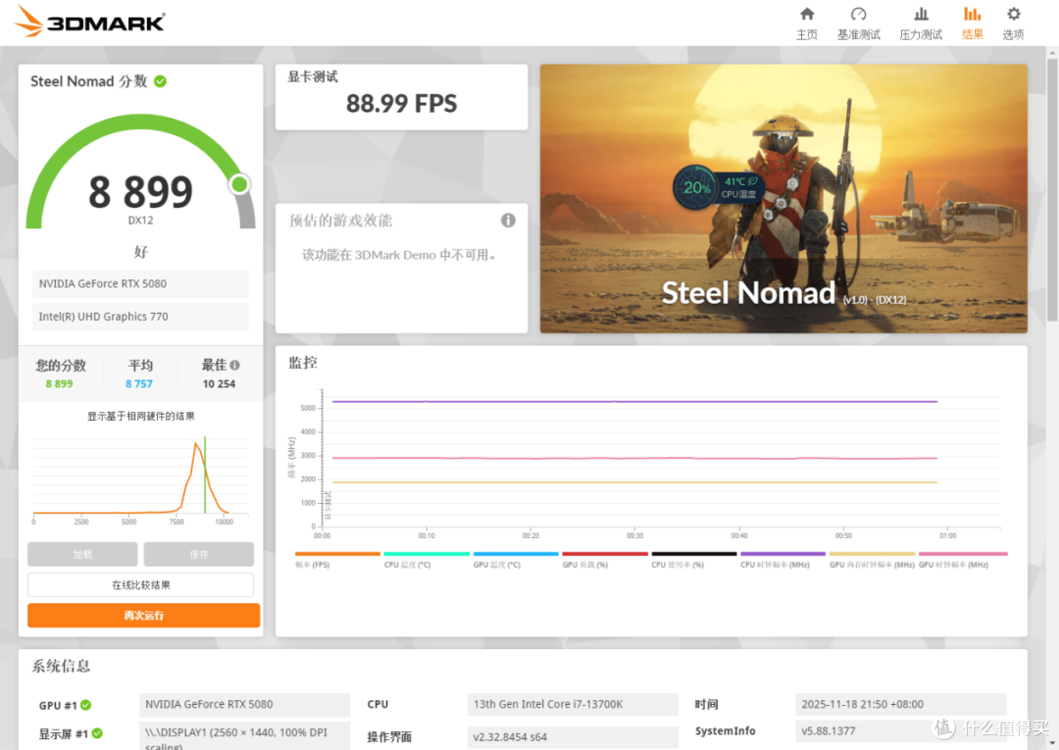Click the 加载 load button
1059x750 pixels.
click(x=82, y=554)
